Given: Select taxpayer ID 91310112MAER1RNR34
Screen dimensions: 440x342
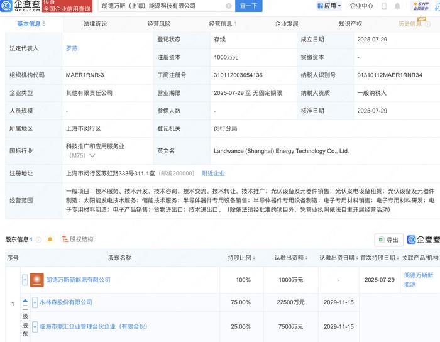Looking at the screenshot, I should pos(390,75).
